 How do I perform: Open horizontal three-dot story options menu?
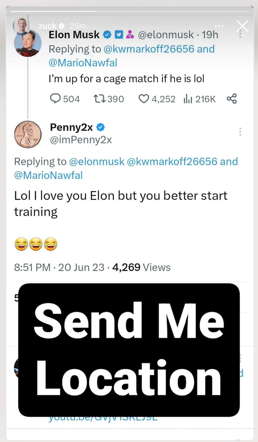219,26
